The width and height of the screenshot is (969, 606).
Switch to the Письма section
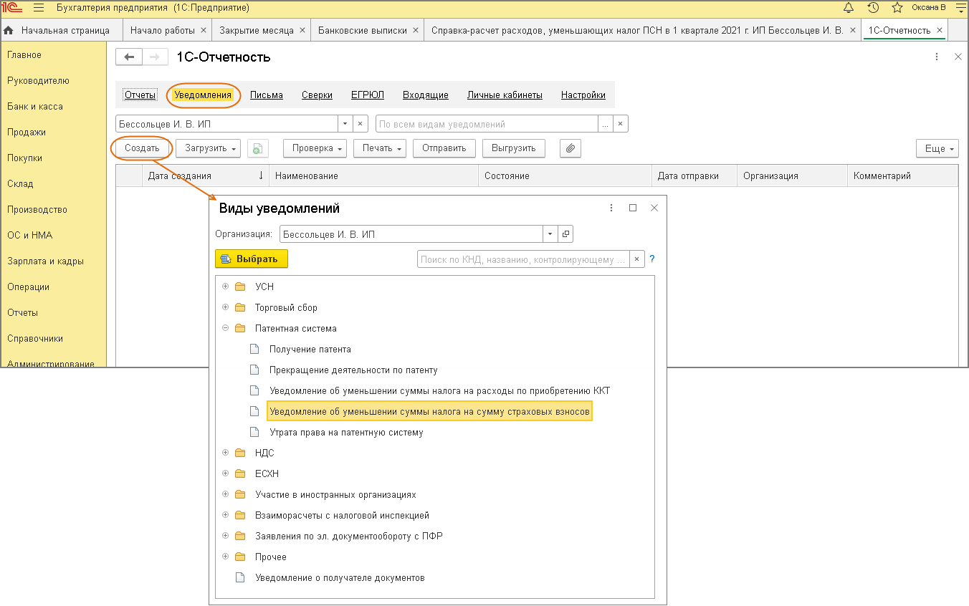click(x=267, y=95)
